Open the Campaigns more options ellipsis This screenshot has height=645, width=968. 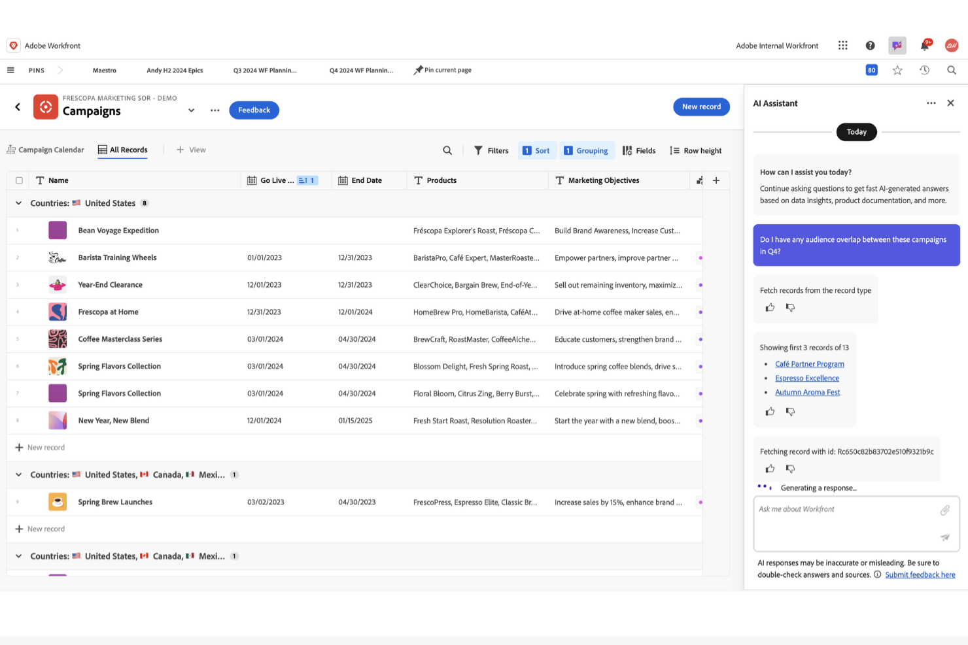click(x=215, y=110)
